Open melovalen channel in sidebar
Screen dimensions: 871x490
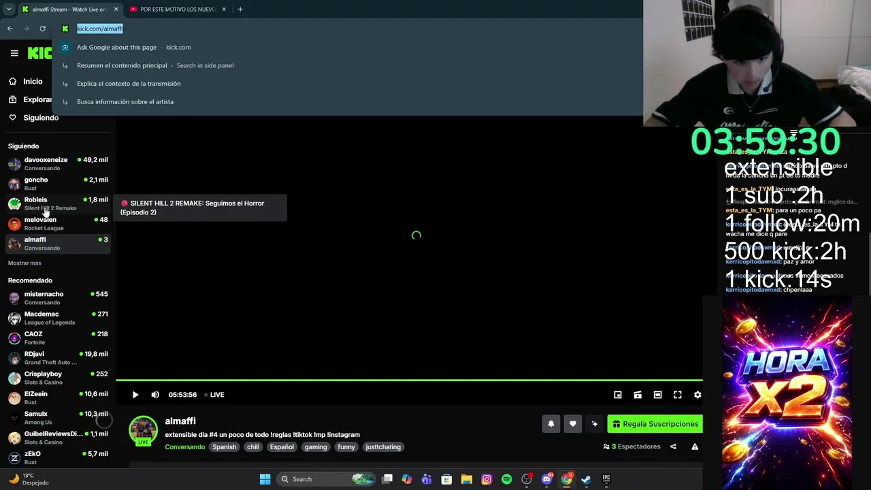(x=58, y=224)
